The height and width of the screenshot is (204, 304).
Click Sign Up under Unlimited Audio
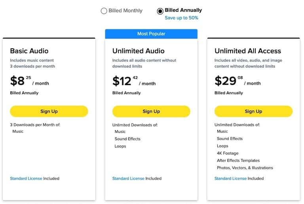151,111
